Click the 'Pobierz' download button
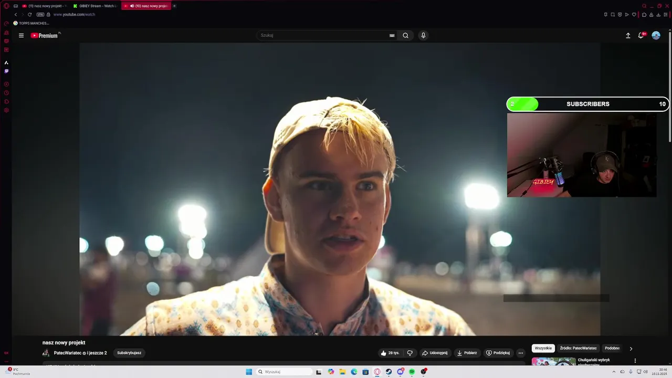672x378 pixels. (467, 353)
